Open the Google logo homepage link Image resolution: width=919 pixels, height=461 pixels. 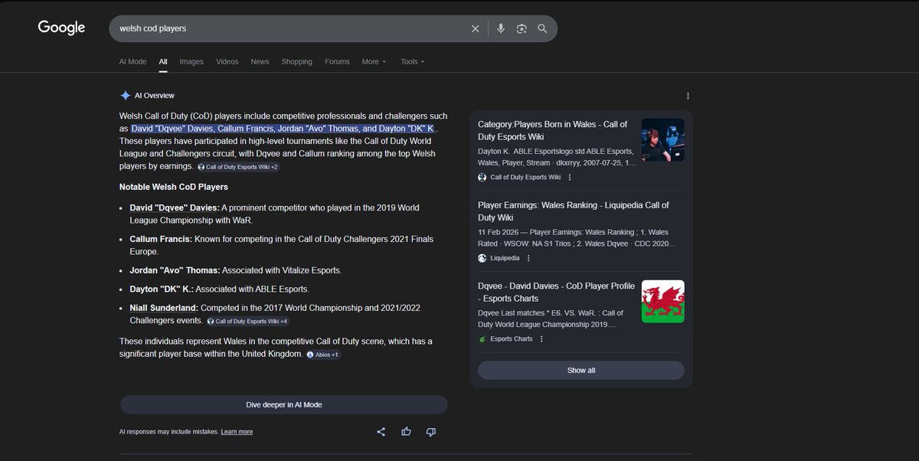(61, 28)
